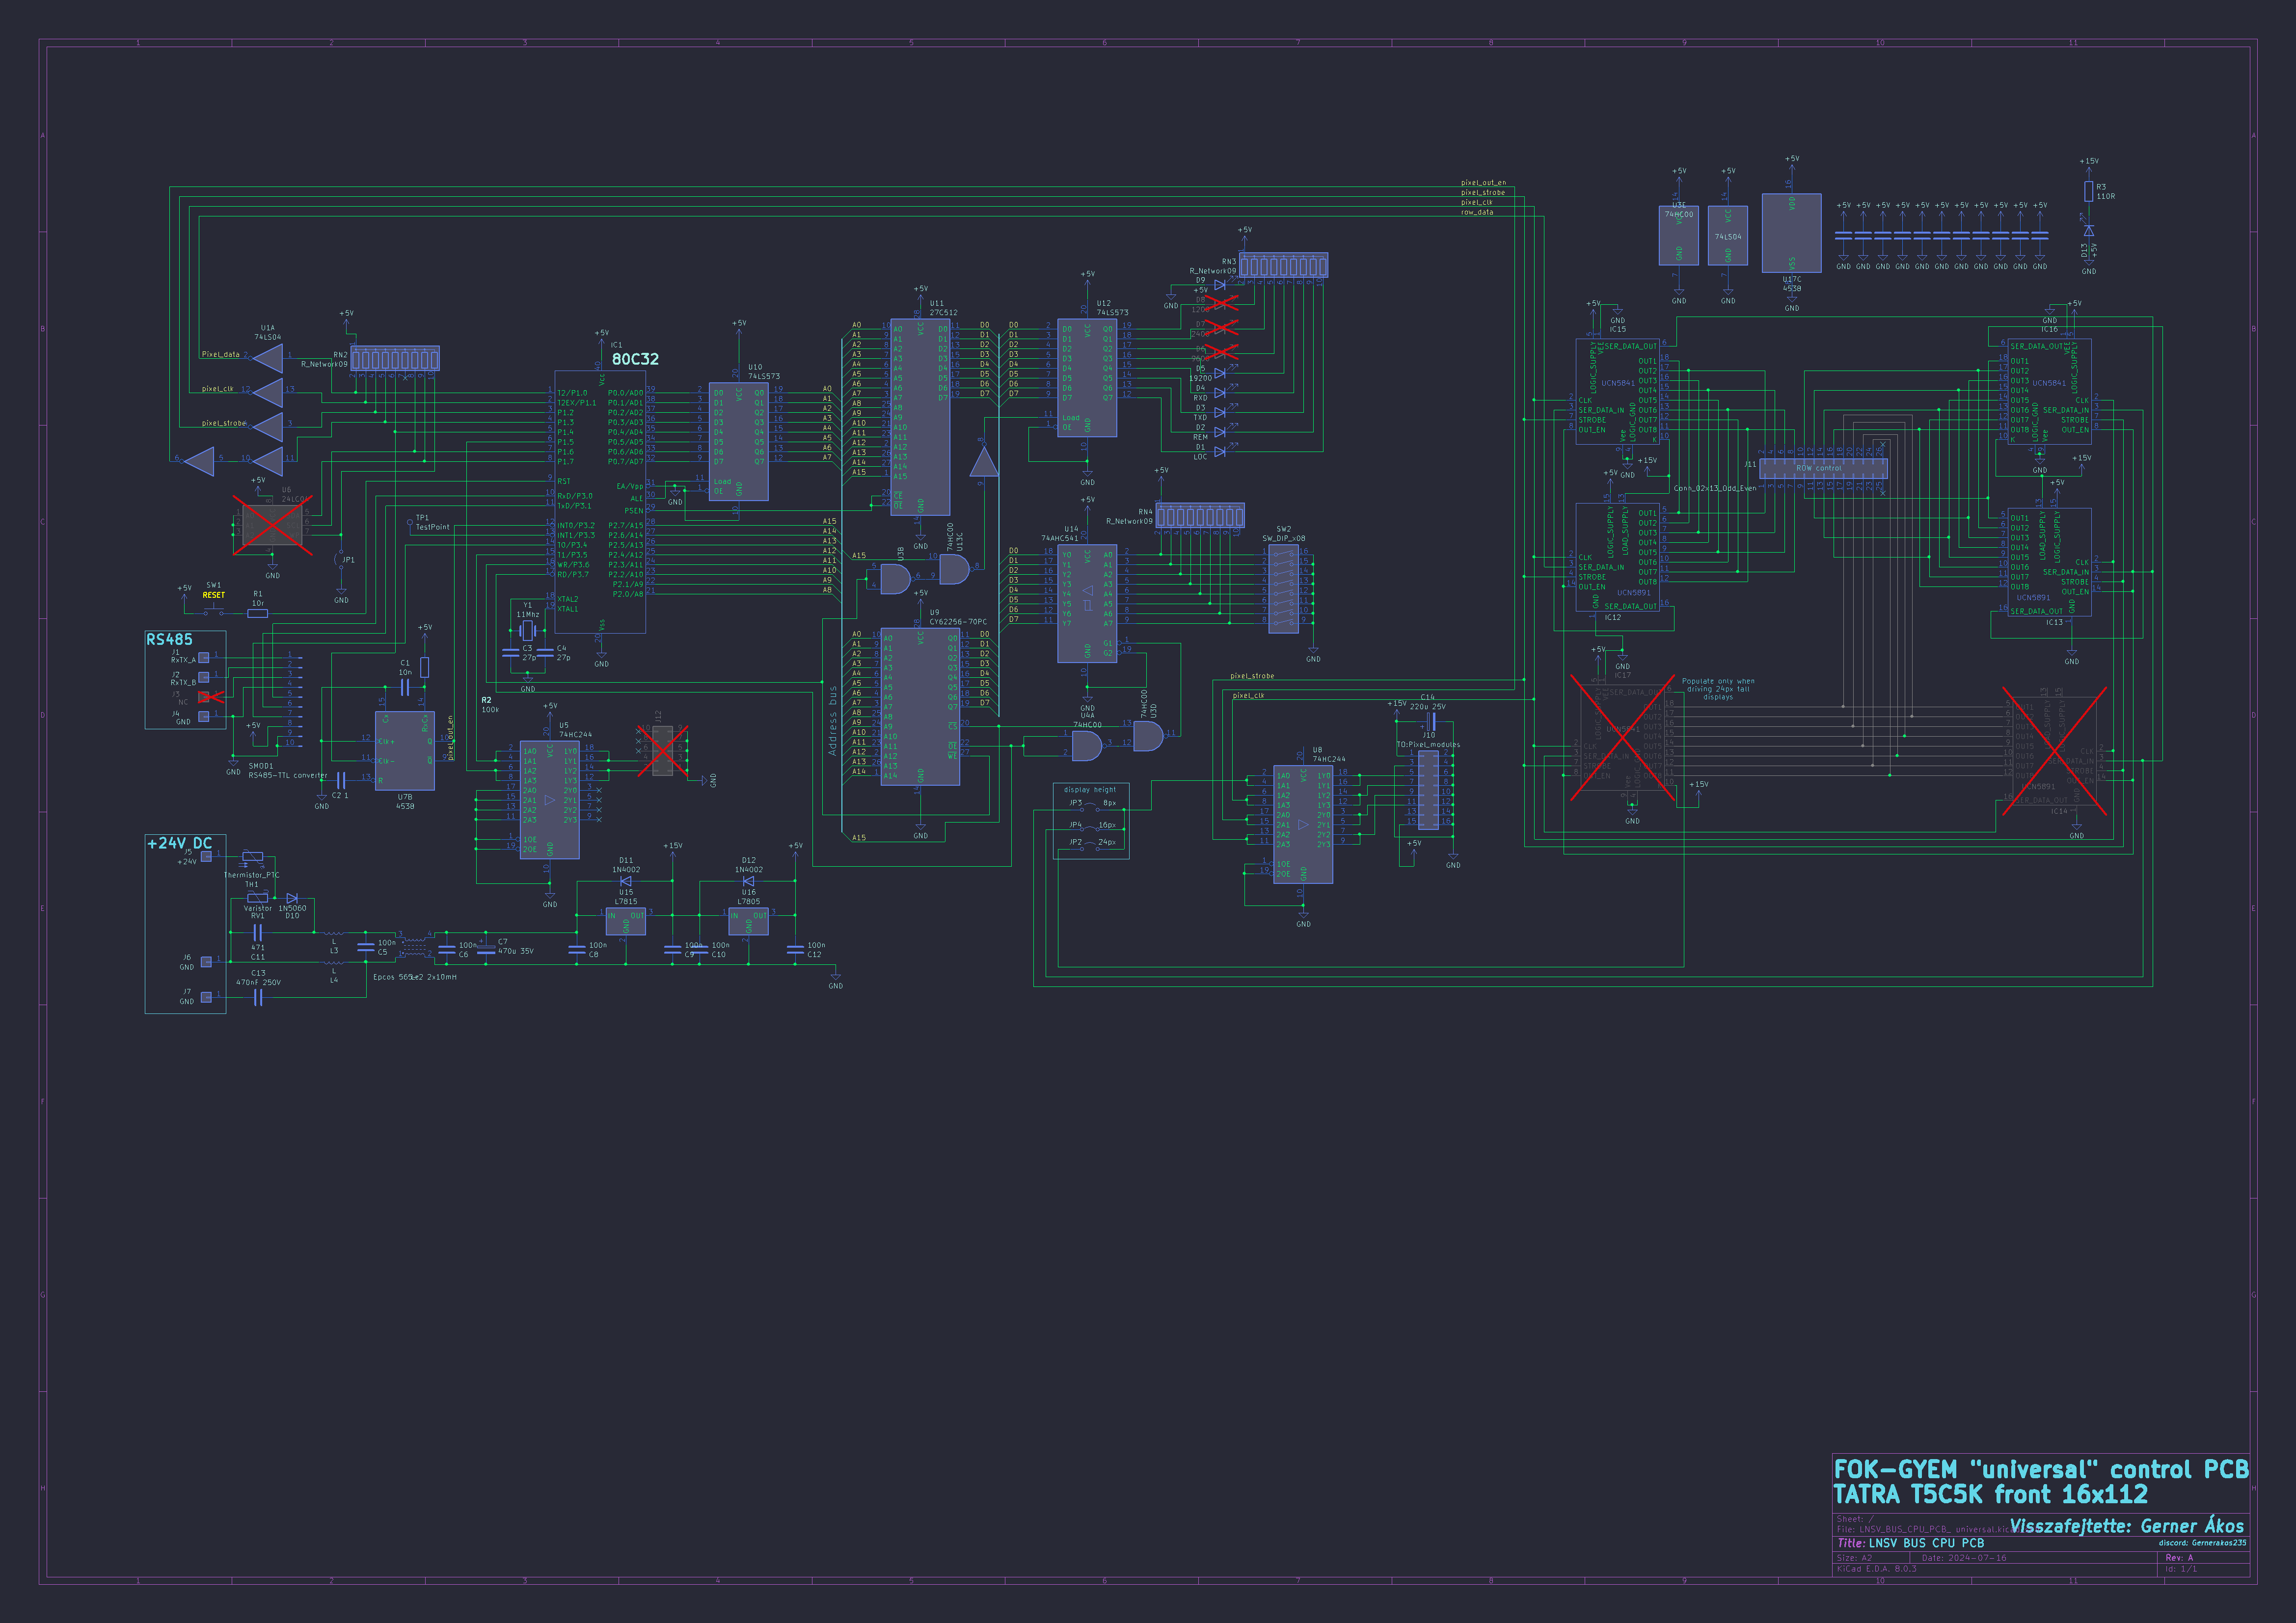This screenshot has width=2296, height=1623.
Task: Select the crossed-out J12 connector symbol
Action: (x=662, y=750)
